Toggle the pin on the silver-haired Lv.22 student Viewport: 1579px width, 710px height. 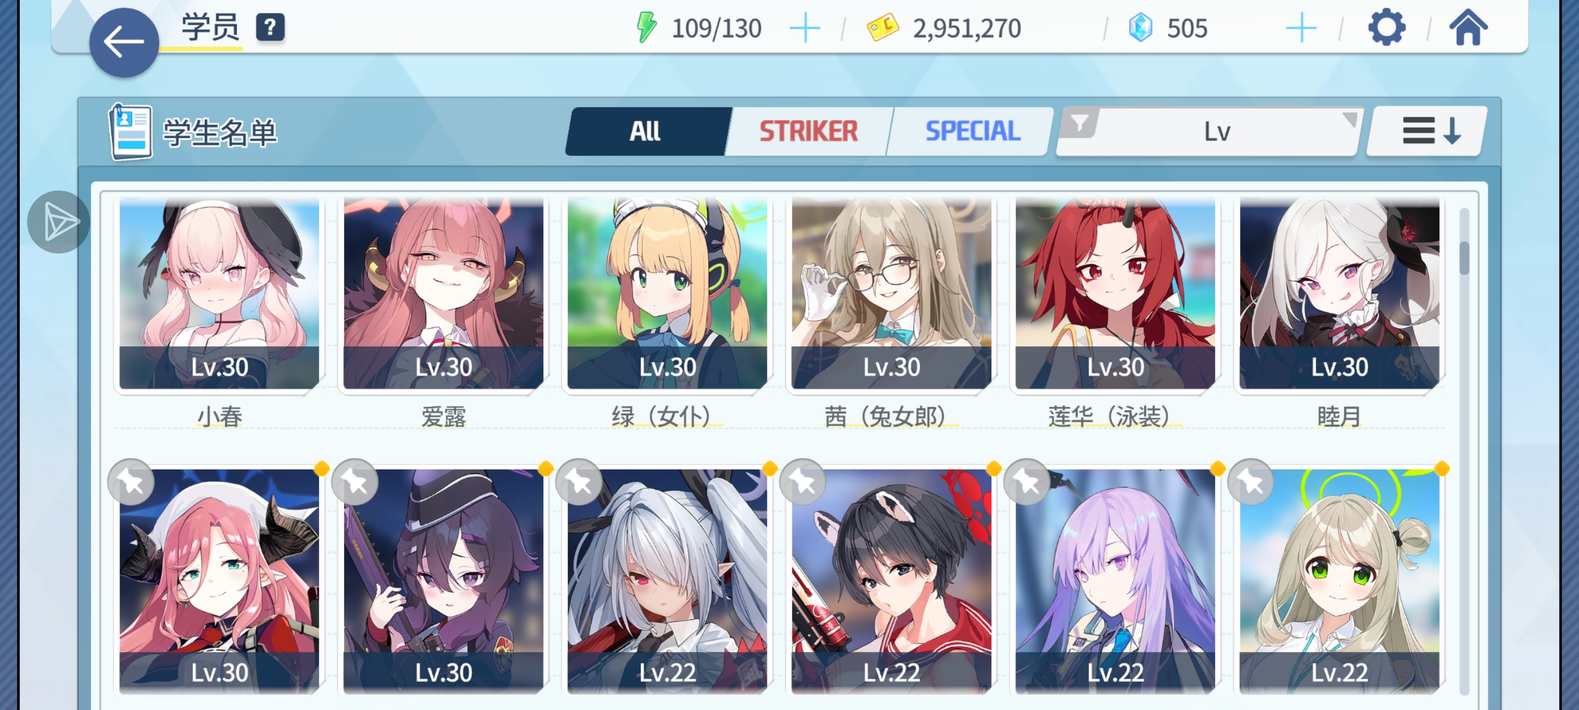click(x=579, y=482)
